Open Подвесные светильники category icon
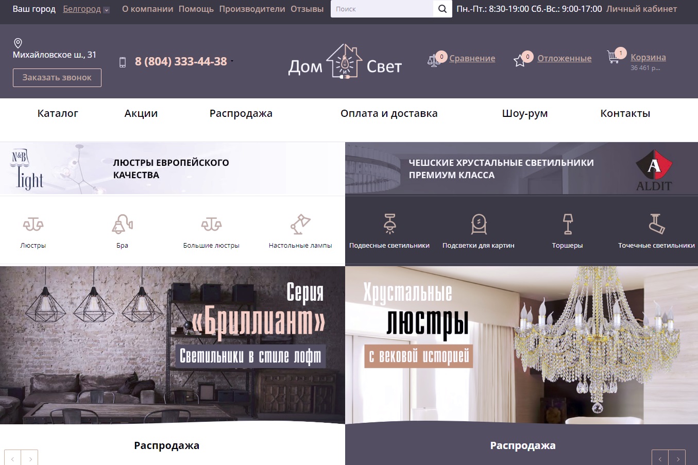 (389, 225)
